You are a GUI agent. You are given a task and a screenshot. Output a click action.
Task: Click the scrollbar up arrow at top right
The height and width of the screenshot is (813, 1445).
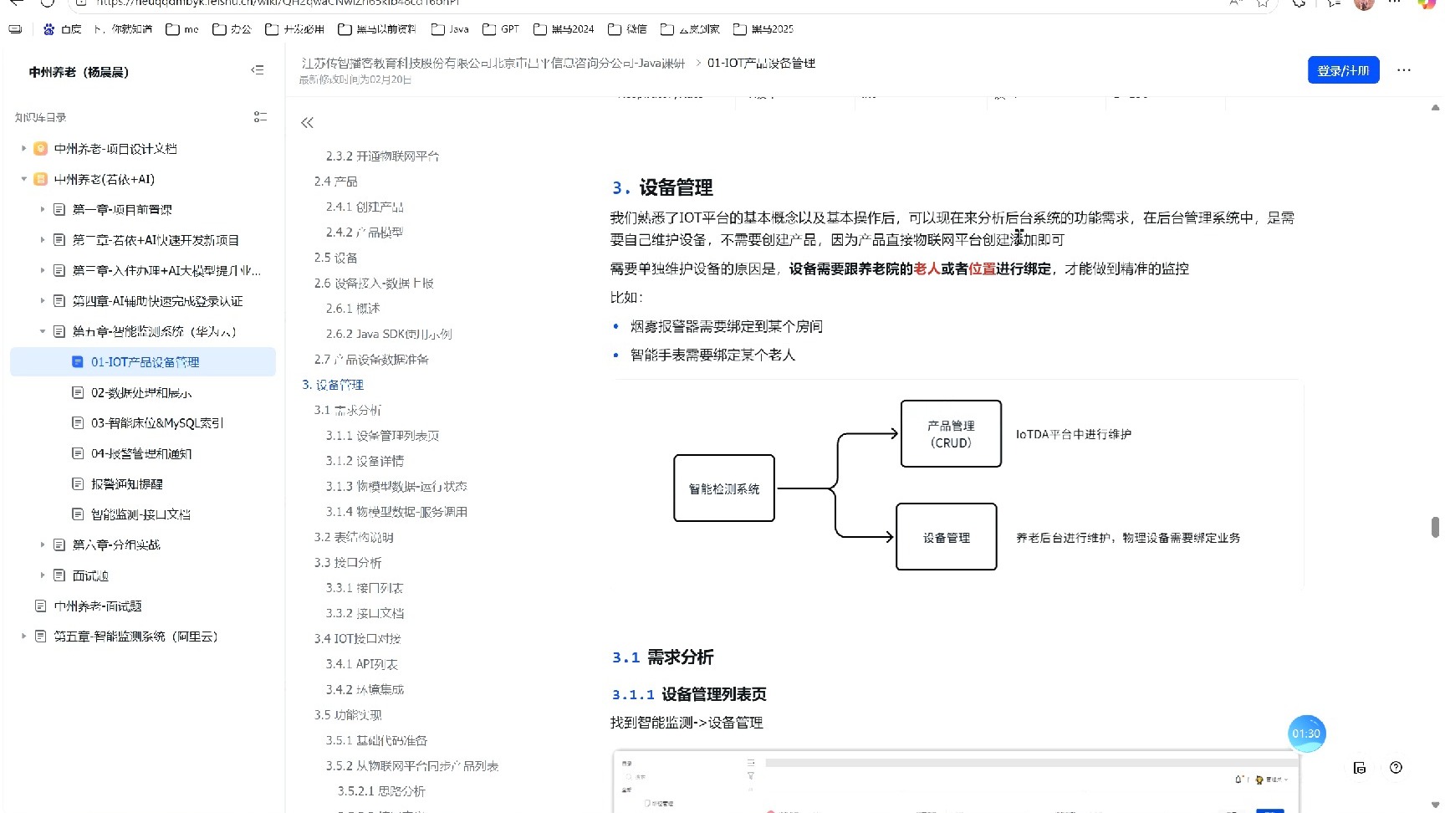1435,108
